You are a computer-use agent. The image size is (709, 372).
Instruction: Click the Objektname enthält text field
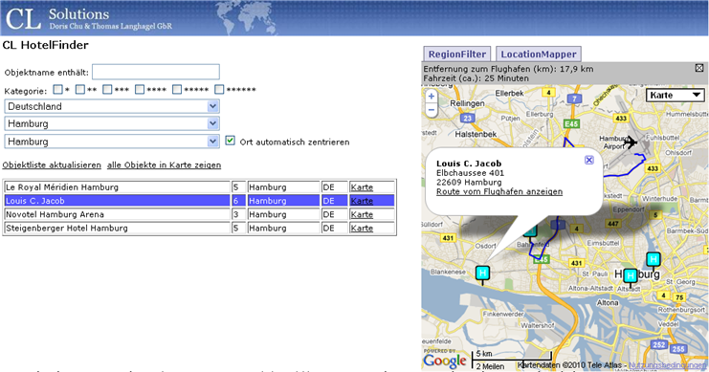(x=156, y=72)
